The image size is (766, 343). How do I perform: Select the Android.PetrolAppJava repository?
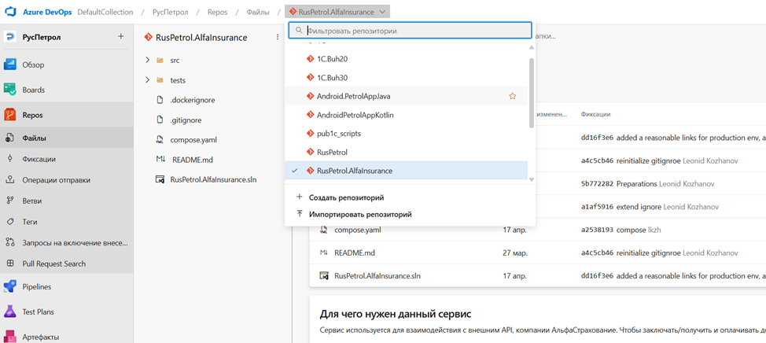(x=406, y=96)
